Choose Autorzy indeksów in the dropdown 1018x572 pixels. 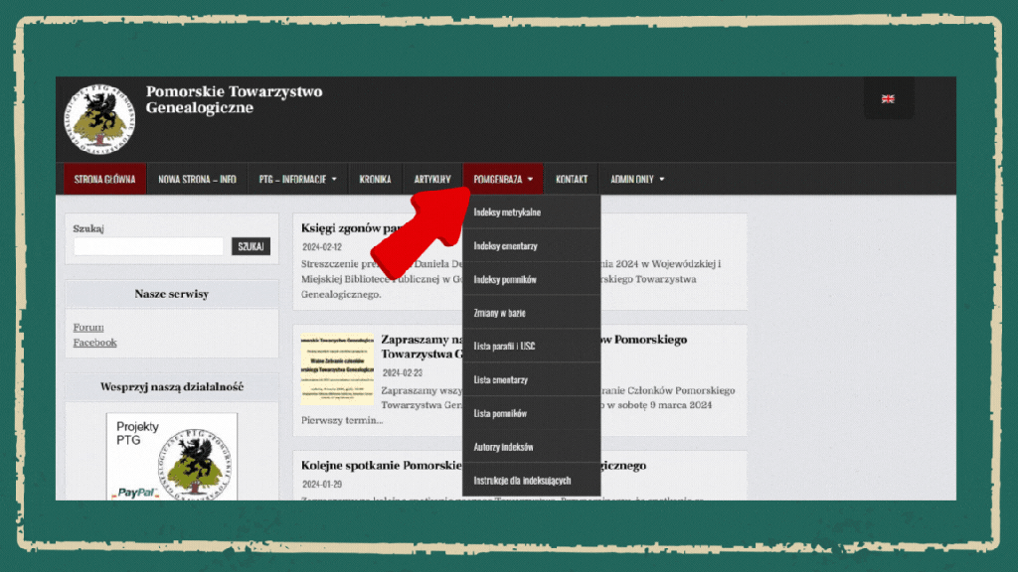(x=503, y=447)
